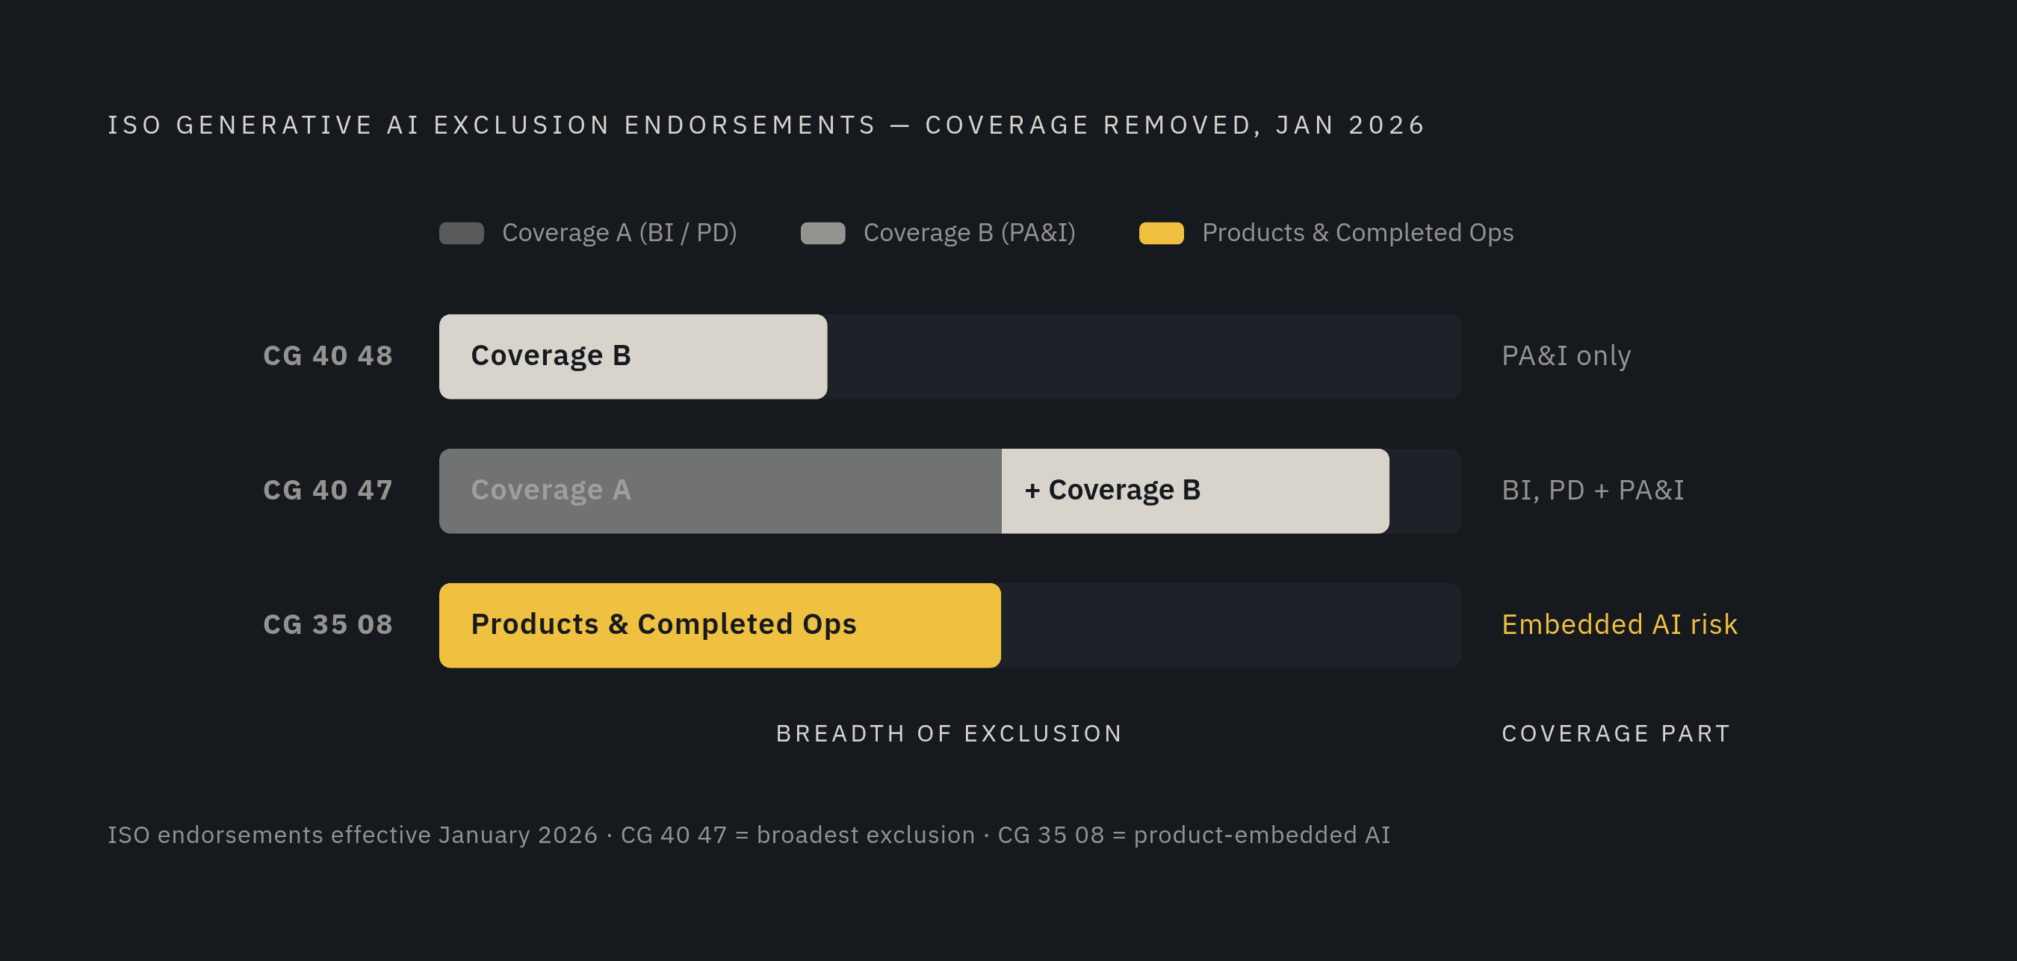
Task: Select the 'Products & Completed Ops' legend label
Action: [x=1357, y=233]
